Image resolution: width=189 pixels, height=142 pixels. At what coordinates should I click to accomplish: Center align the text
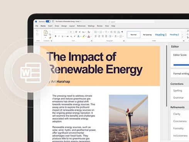click(x=99, y=36)
